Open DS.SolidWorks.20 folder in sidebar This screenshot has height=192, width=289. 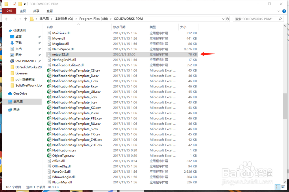click(28, 67)
